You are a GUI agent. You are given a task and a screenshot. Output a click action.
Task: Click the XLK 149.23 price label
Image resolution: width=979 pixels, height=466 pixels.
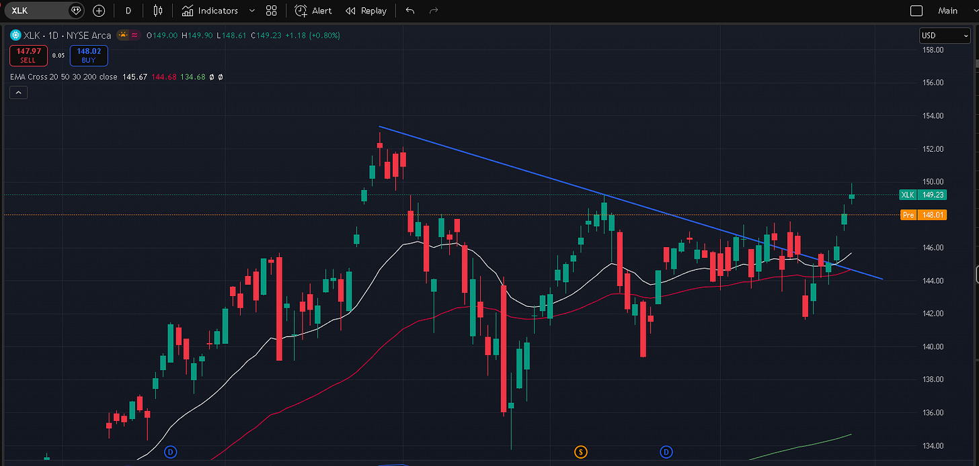tap(923, 195)
